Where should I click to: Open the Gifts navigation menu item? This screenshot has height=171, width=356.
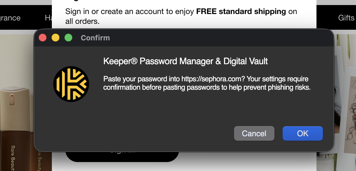[346, 18]
